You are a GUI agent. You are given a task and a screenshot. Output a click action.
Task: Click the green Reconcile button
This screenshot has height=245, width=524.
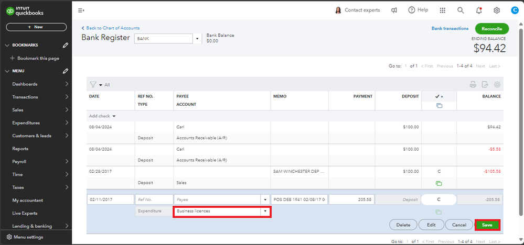491,29
